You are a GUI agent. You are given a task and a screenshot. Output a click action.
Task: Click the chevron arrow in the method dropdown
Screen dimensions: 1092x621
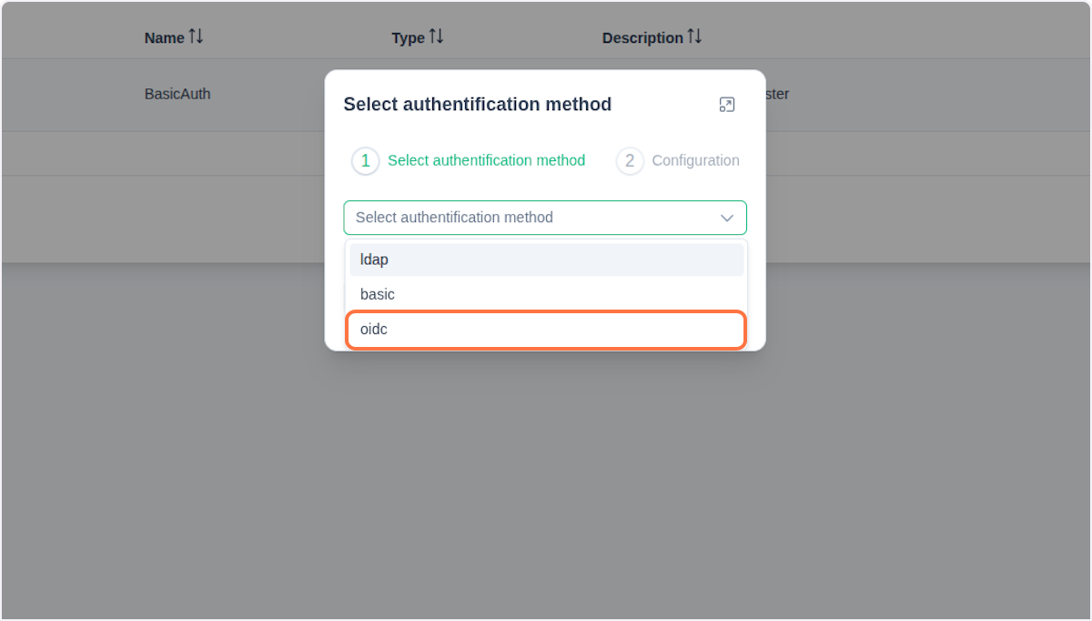[x=727, y=218]
